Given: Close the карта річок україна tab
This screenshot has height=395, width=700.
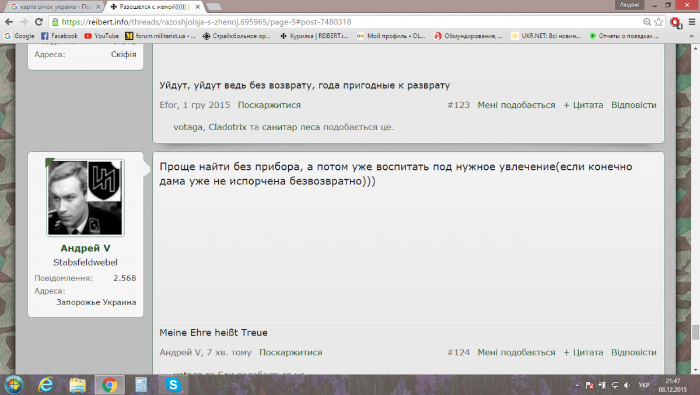Looking at the screenshot, I should pos(99,6).
